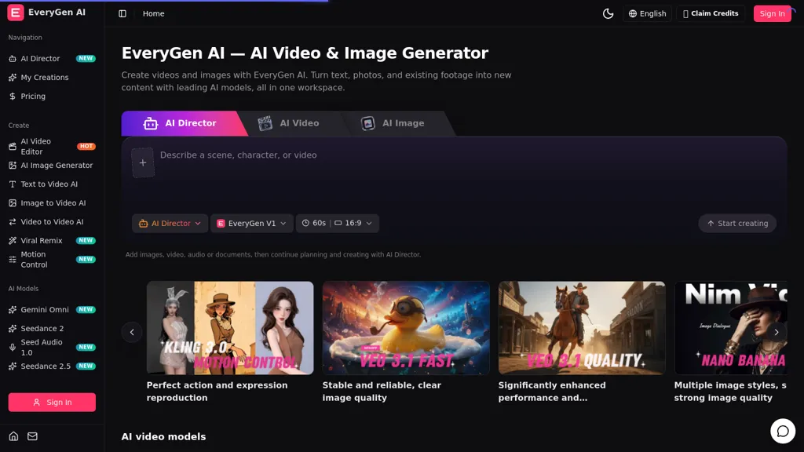Select the Seed Audio 1.0 model
The height and width of the screenshot is (452, 804).
click(x=52, y=348)
